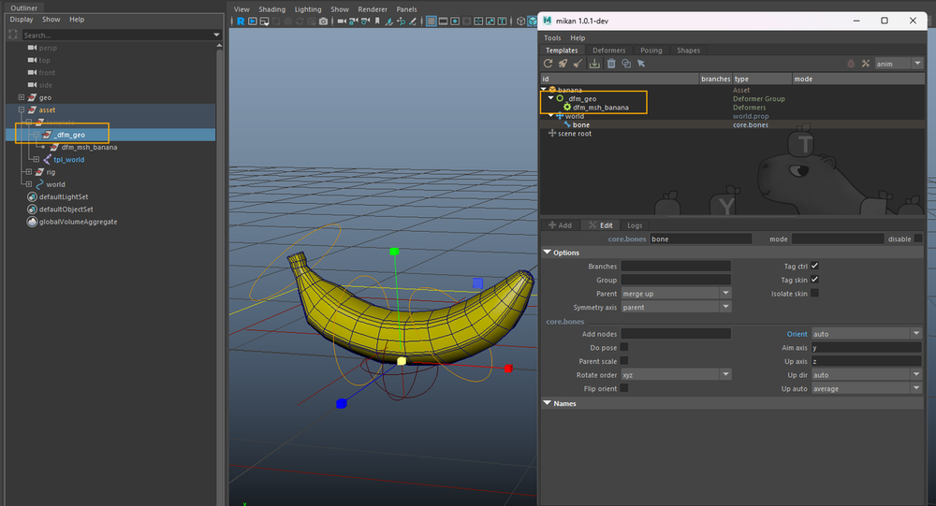Uncheck the Tag ctrl checkbox
Screen dimensions: 936x506
[814, 267]
